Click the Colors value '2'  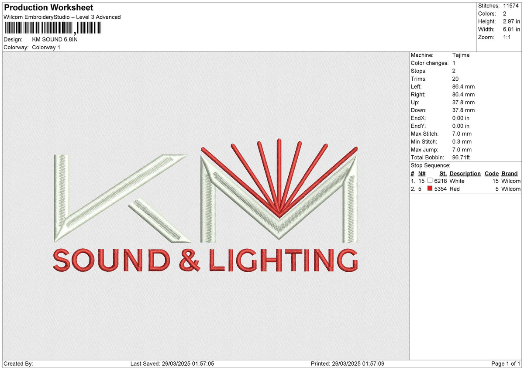click(504, 14)
